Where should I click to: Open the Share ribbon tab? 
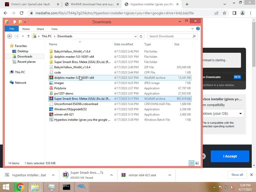(x=40, y=29)
